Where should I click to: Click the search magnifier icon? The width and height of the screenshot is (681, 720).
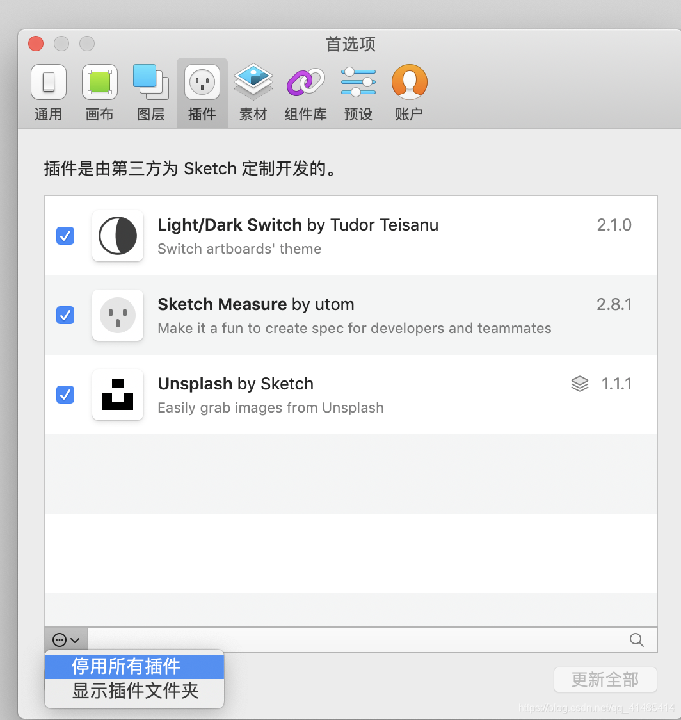point(636,640)
